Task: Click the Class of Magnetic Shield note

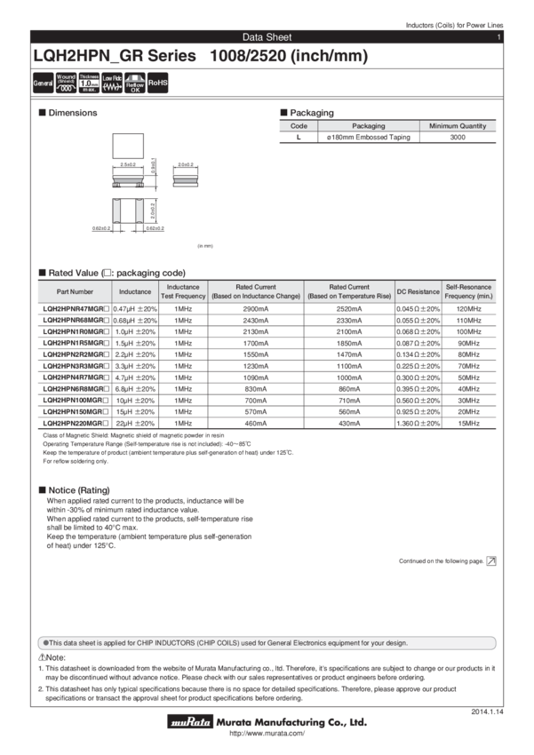Action: click(x=133, y=435)
